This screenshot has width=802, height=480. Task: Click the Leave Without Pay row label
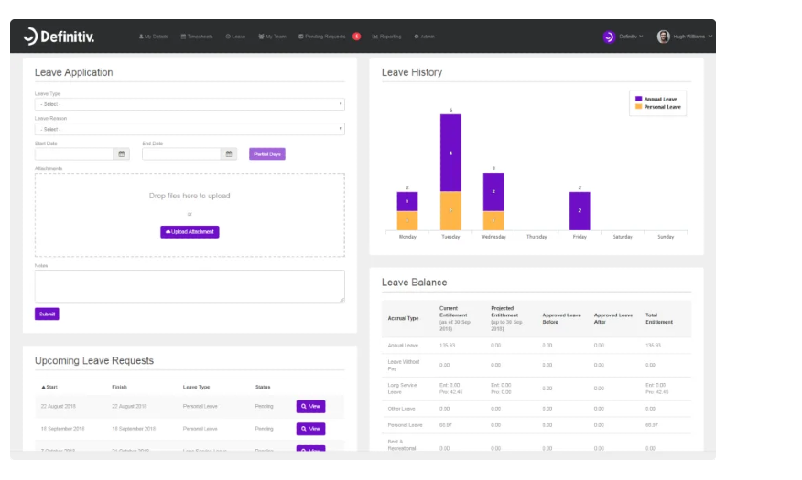[x=404, y=365]
